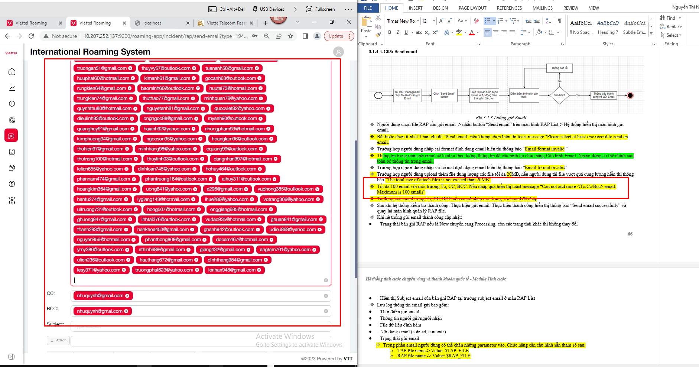This screenshot has height=367, width=699.
Task: Clear the CC field using its x icon
Action: [x=326, y=296]
